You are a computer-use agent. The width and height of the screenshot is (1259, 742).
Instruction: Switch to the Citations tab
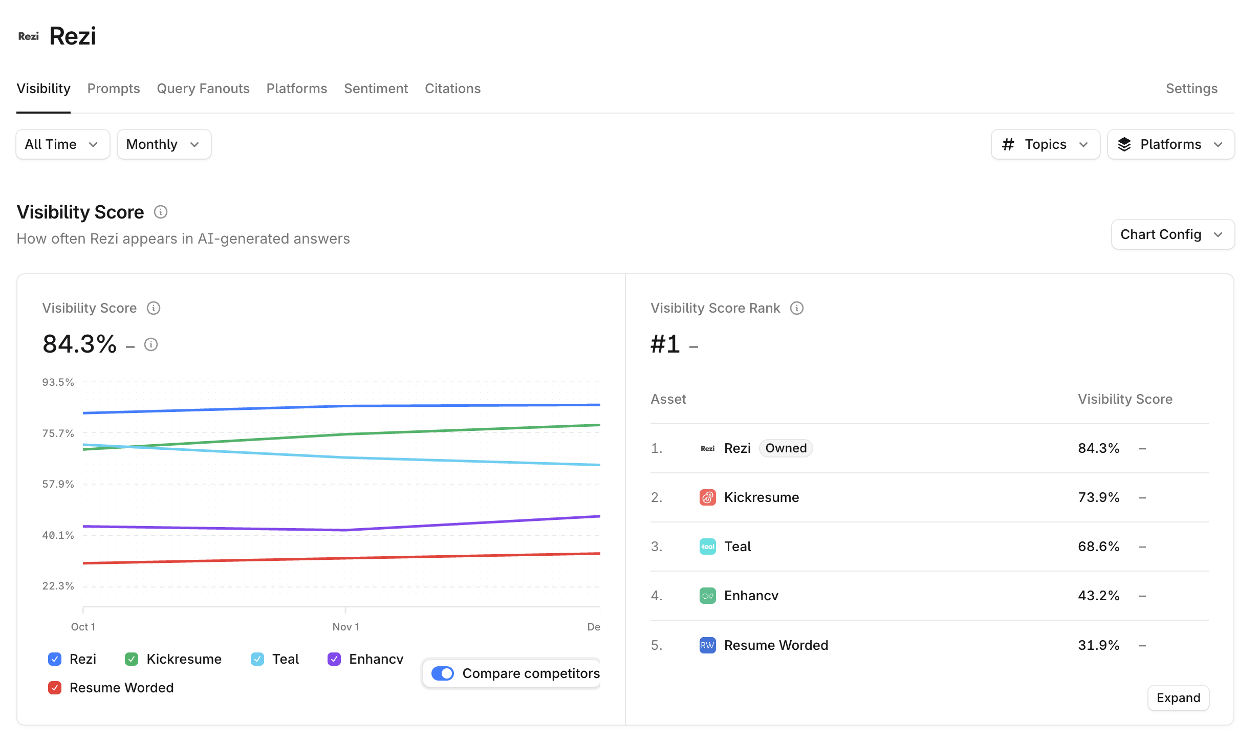click(x=452, y=89)
